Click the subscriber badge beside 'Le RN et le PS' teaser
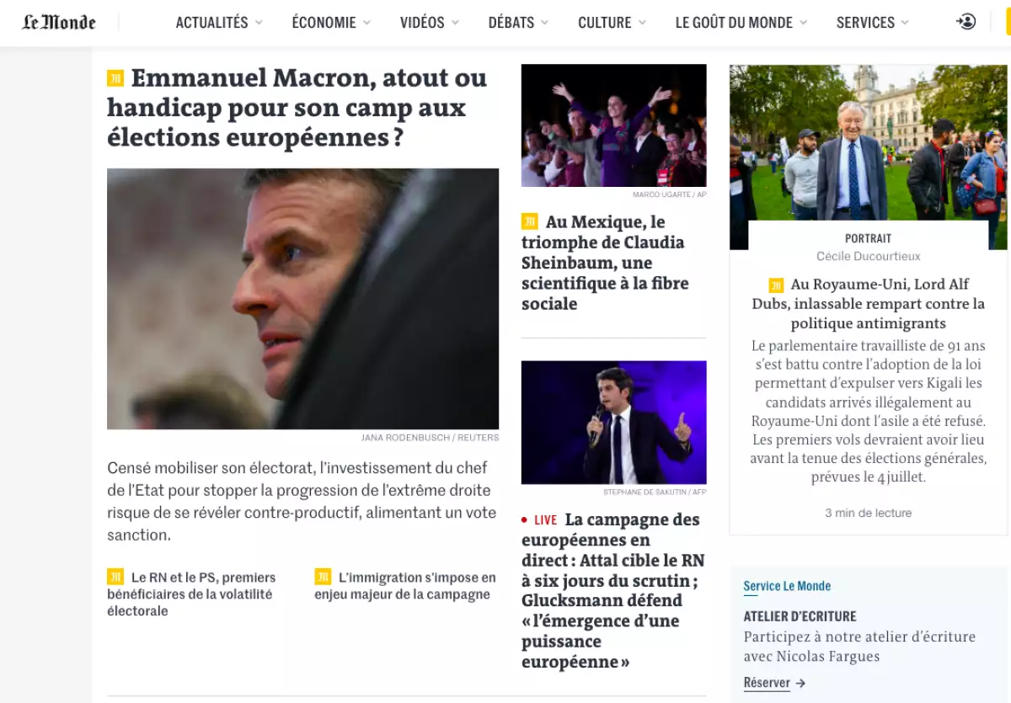Image resolution: width=1011 pixels, height=703 pixels. coord(115,578)
